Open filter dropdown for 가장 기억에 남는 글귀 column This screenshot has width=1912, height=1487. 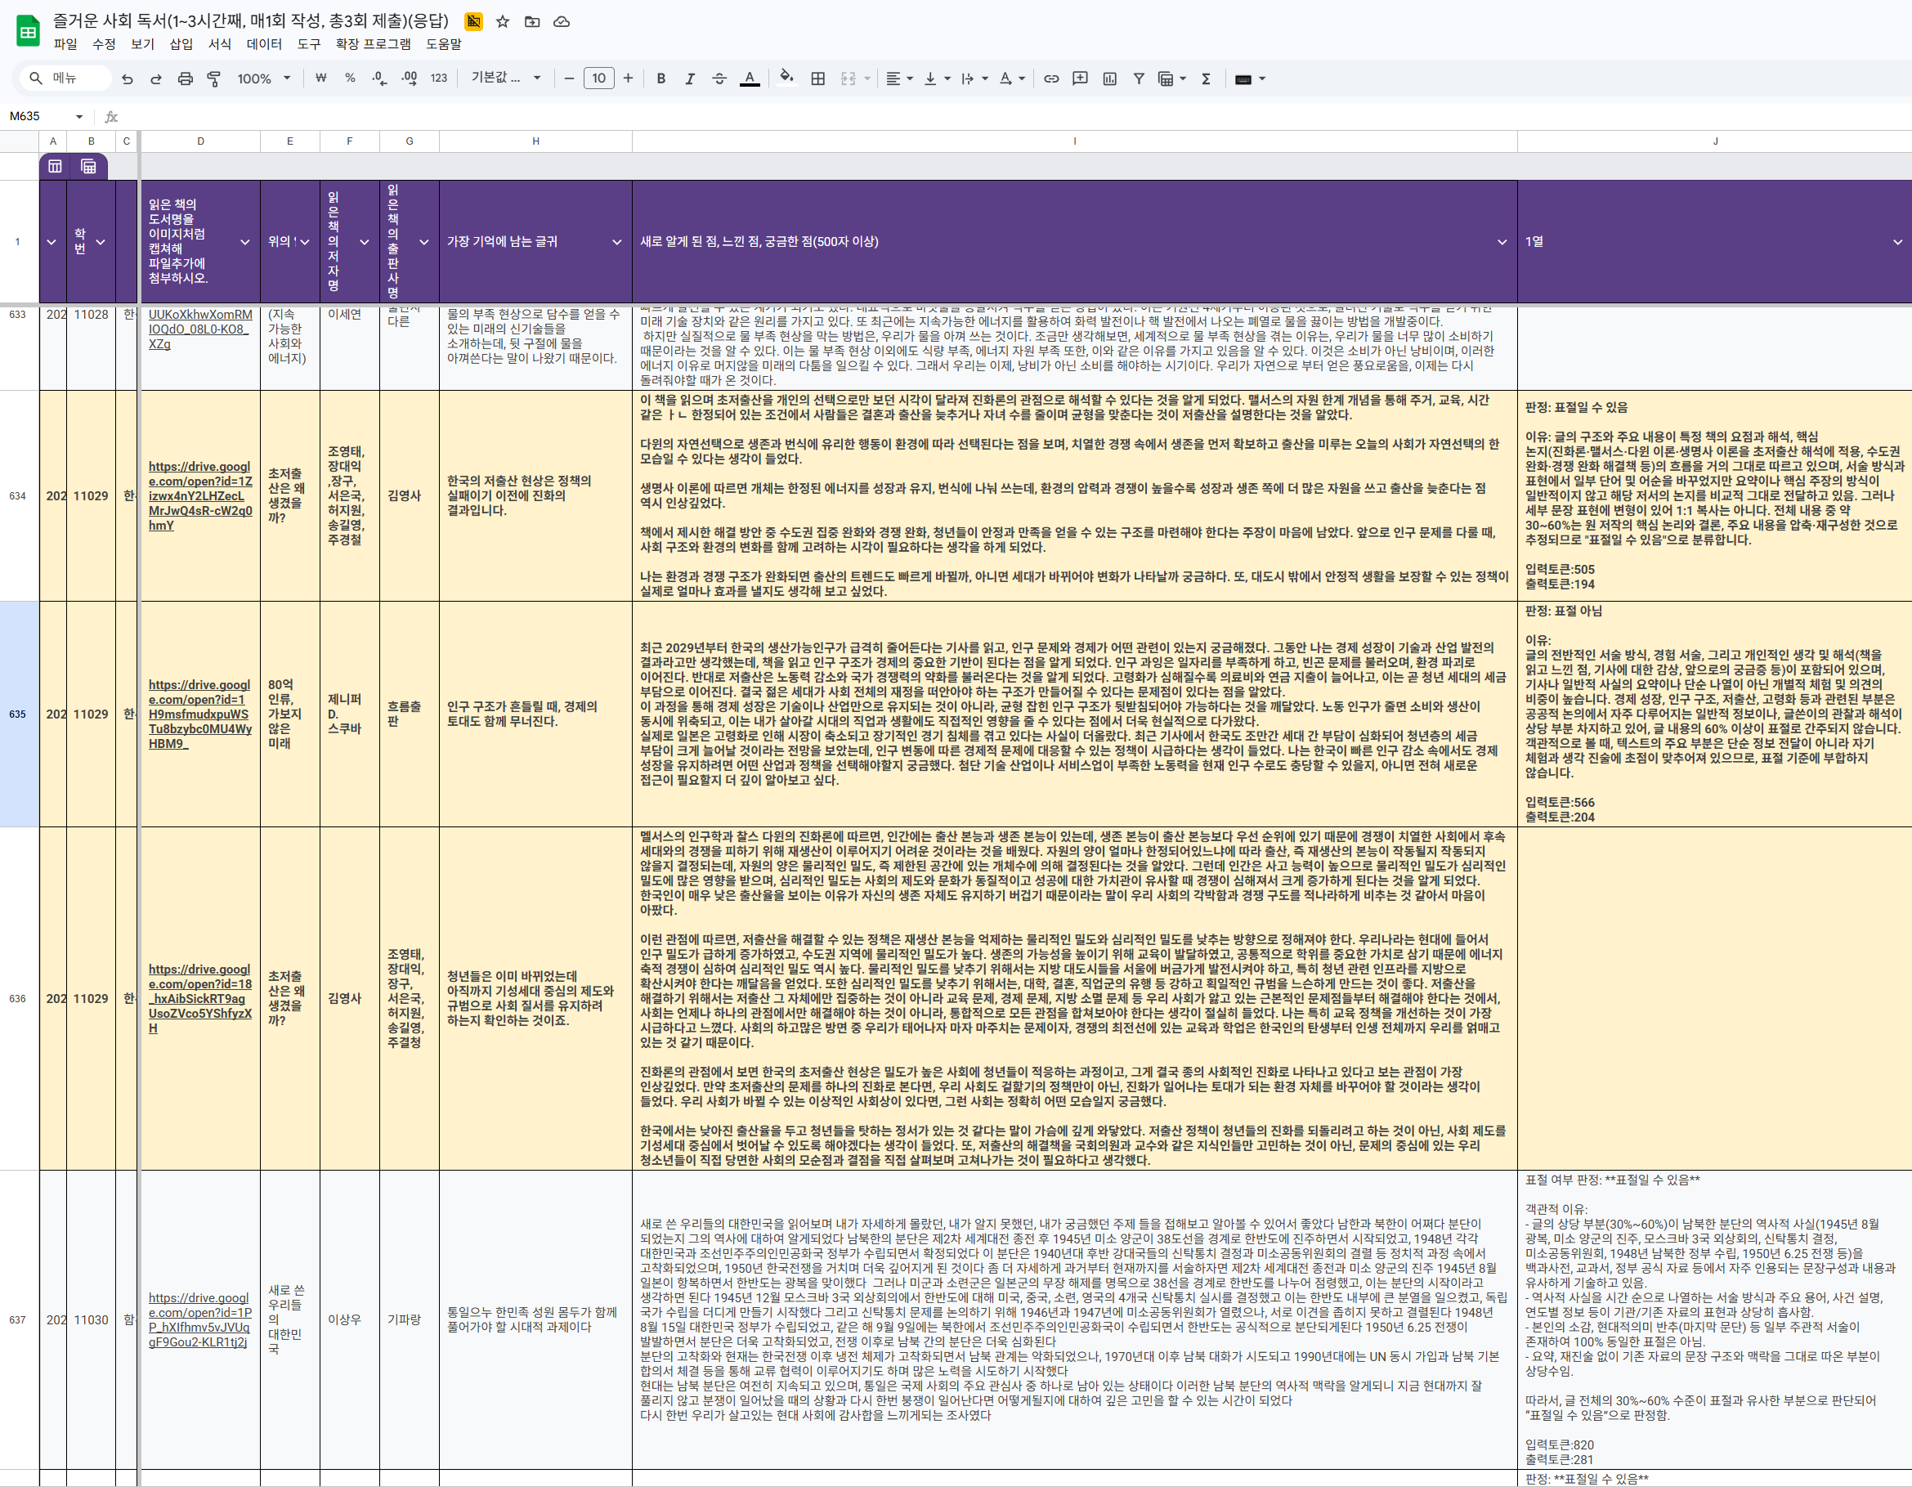(616, 242)
